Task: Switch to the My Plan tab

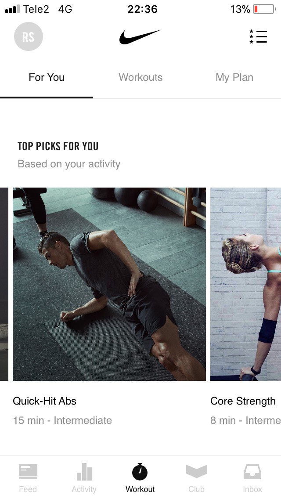Action: (234, 77)
